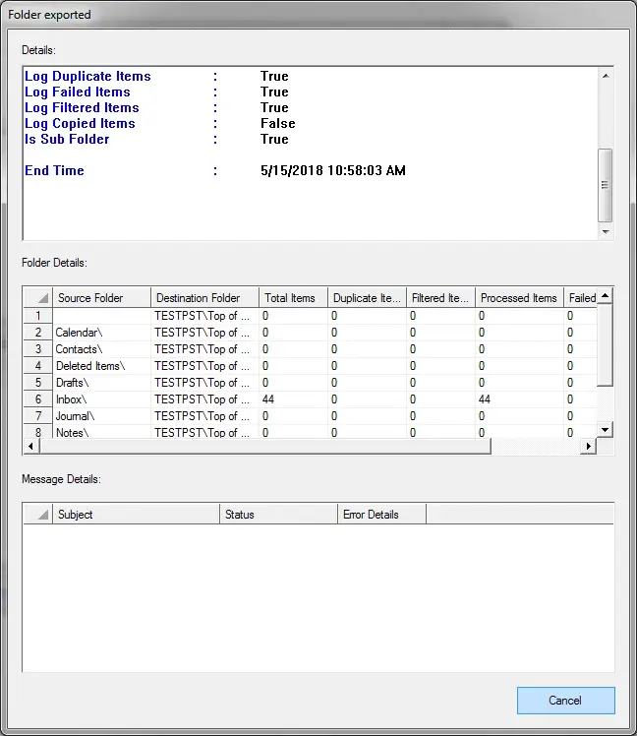Image resolution: width=637 pixels, height=736 pixels.
Task: Click the Is Sub Folder label
Action: click(67, 139)
